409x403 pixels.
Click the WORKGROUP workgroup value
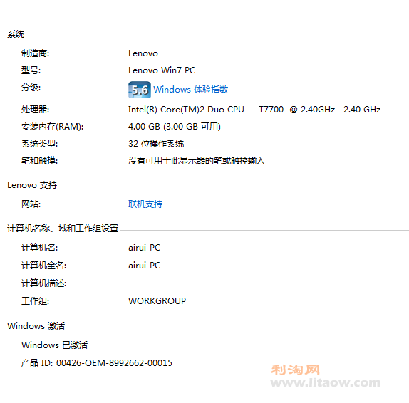pos(157,301)
